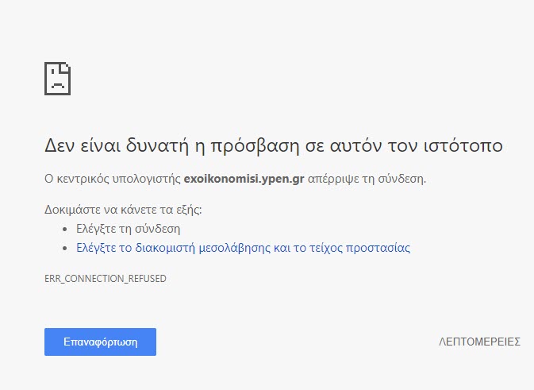
Task: Select the ERR_CONNECTION_REFUSED error code
Action: tap(106, 279)
